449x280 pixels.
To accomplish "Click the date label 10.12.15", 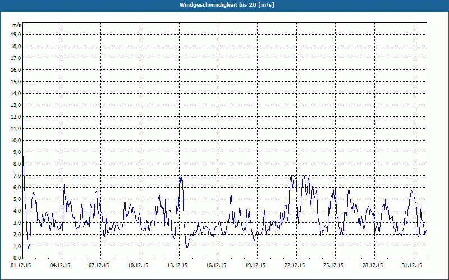I will (x=138, y=265).
